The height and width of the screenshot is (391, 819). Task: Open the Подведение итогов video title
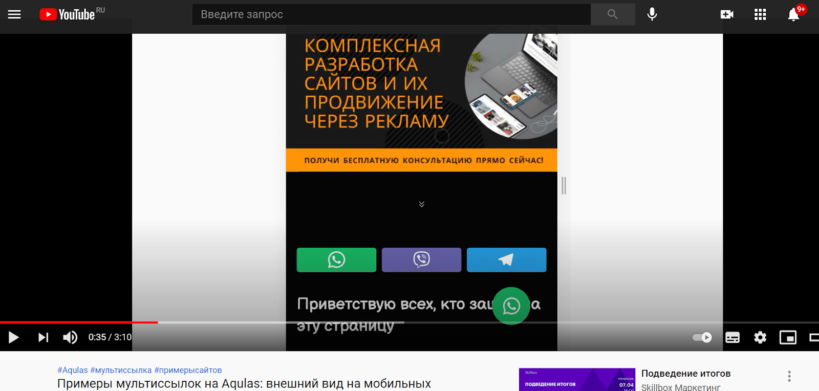[x=686, y=374]
